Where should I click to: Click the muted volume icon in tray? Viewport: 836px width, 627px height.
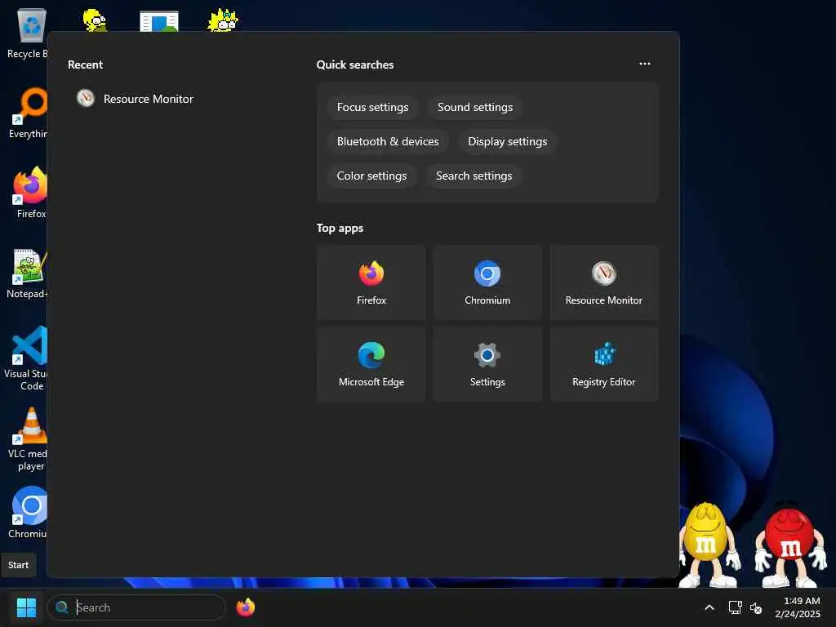pos(756,607)
